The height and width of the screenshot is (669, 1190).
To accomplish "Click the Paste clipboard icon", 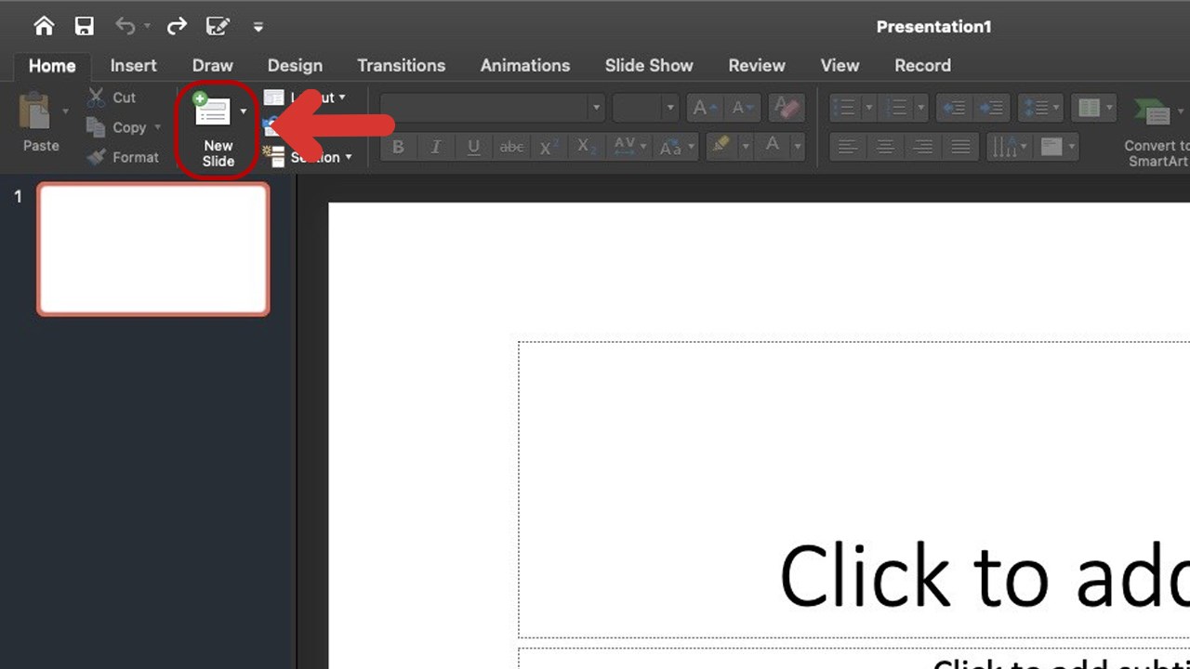I will pos(35,111).
